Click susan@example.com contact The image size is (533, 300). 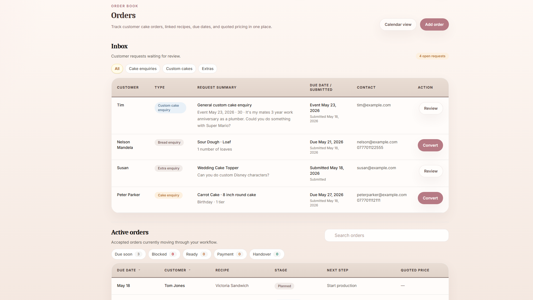[x=376, y=168]
